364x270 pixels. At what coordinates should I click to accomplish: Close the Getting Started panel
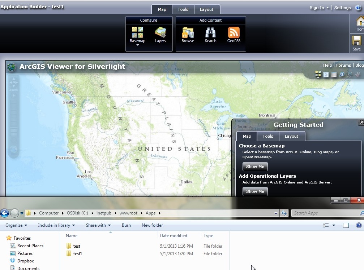tap(361, 122)
